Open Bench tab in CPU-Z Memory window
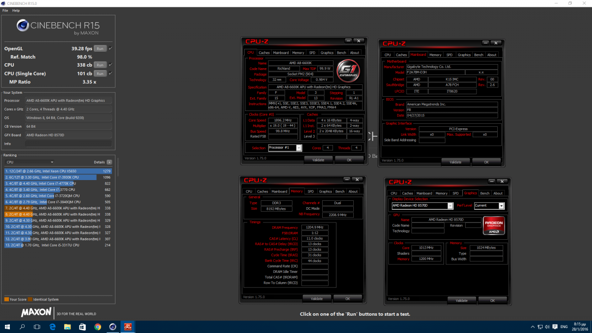 pyautogui.click(x=340, y=191)
